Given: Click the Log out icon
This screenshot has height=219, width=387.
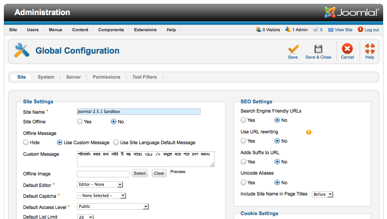Looking at the screenshot, I should 360,29.
